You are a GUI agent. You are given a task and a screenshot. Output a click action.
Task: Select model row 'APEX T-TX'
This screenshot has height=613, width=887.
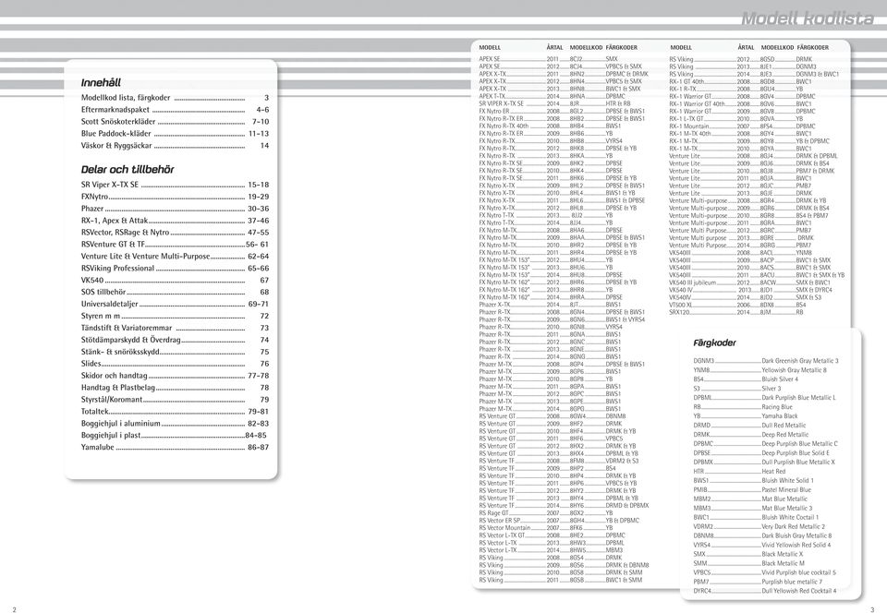point(553,97)
